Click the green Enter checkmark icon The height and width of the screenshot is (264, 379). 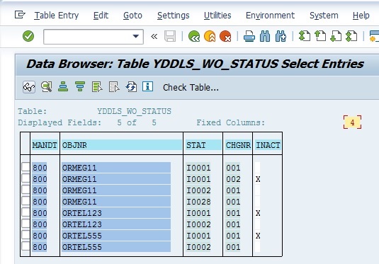[x=28, y=36]
